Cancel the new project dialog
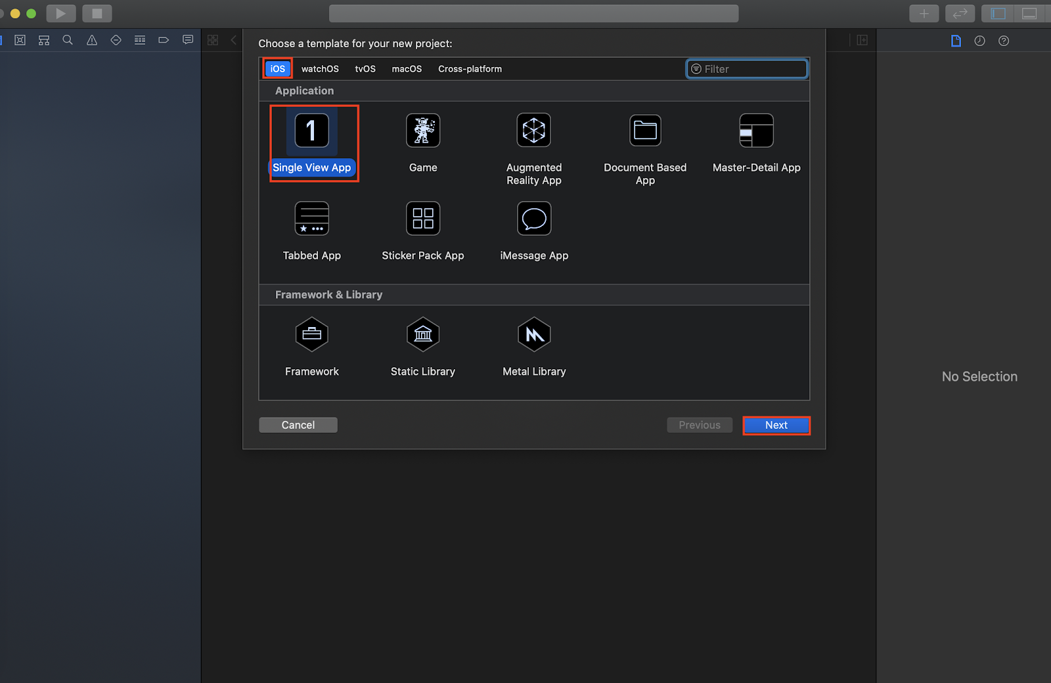This screenshot has width=1051, height=683. (x=298, y=425)
